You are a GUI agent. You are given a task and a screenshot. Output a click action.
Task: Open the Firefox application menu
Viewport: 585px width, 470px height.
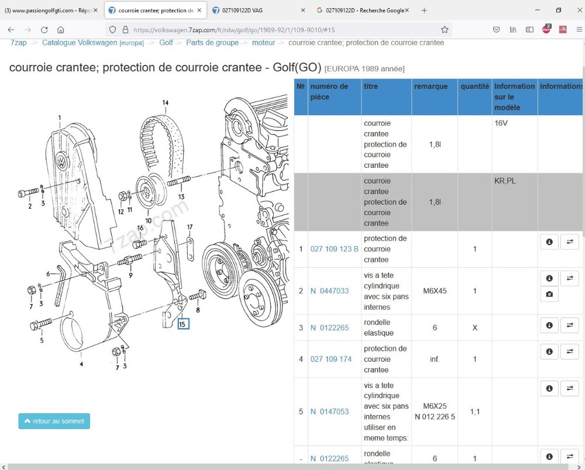pos(579,30)
